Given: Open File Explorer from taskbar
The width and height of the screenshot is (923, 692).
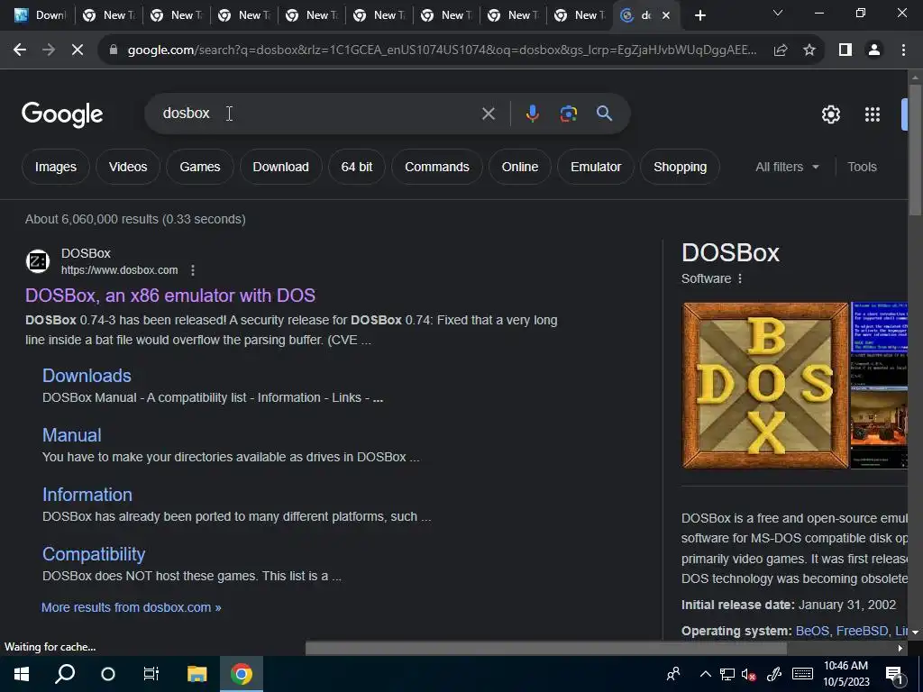Looking at the screenshot, I should click(x=197, y=674).
